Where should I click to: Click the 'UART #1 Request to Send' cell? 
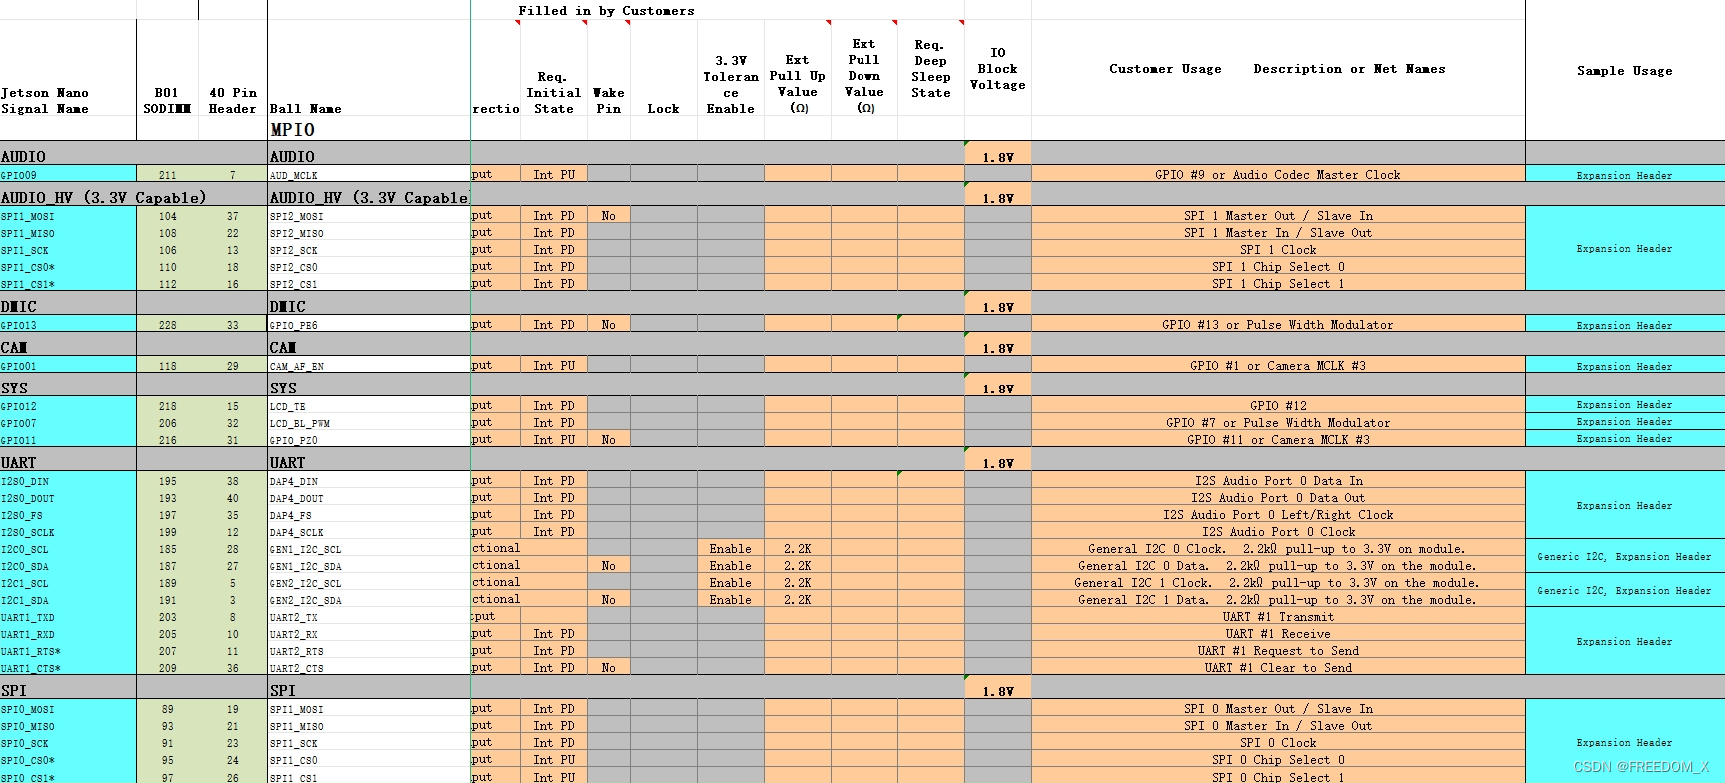tap(1278, 650)
